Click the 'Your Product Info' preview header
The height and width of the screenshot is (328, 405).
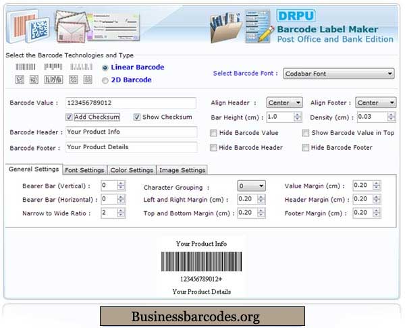click(201, 244)
